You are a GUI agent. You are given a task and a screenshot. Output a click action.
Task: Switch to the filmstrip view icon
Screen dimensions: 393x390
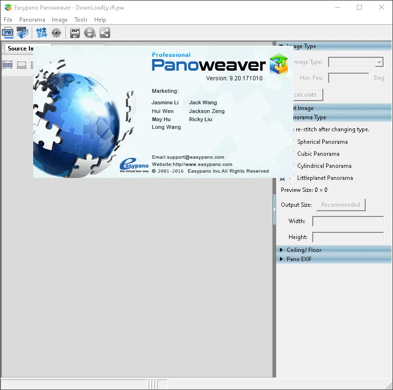point(22,65)
